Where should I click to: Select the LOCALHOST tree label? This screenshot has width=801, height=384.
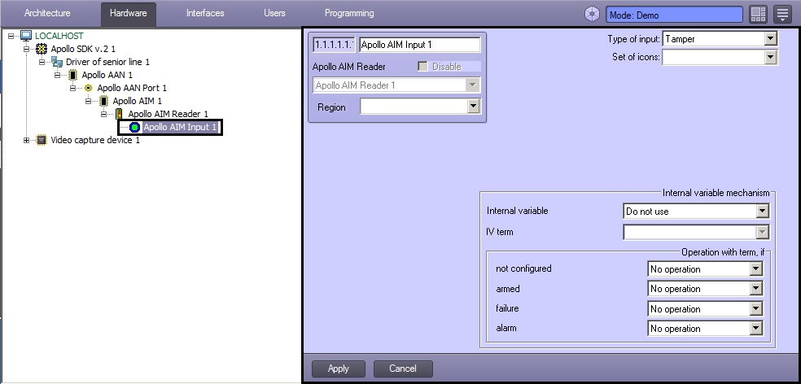click(x=59, y=36)
